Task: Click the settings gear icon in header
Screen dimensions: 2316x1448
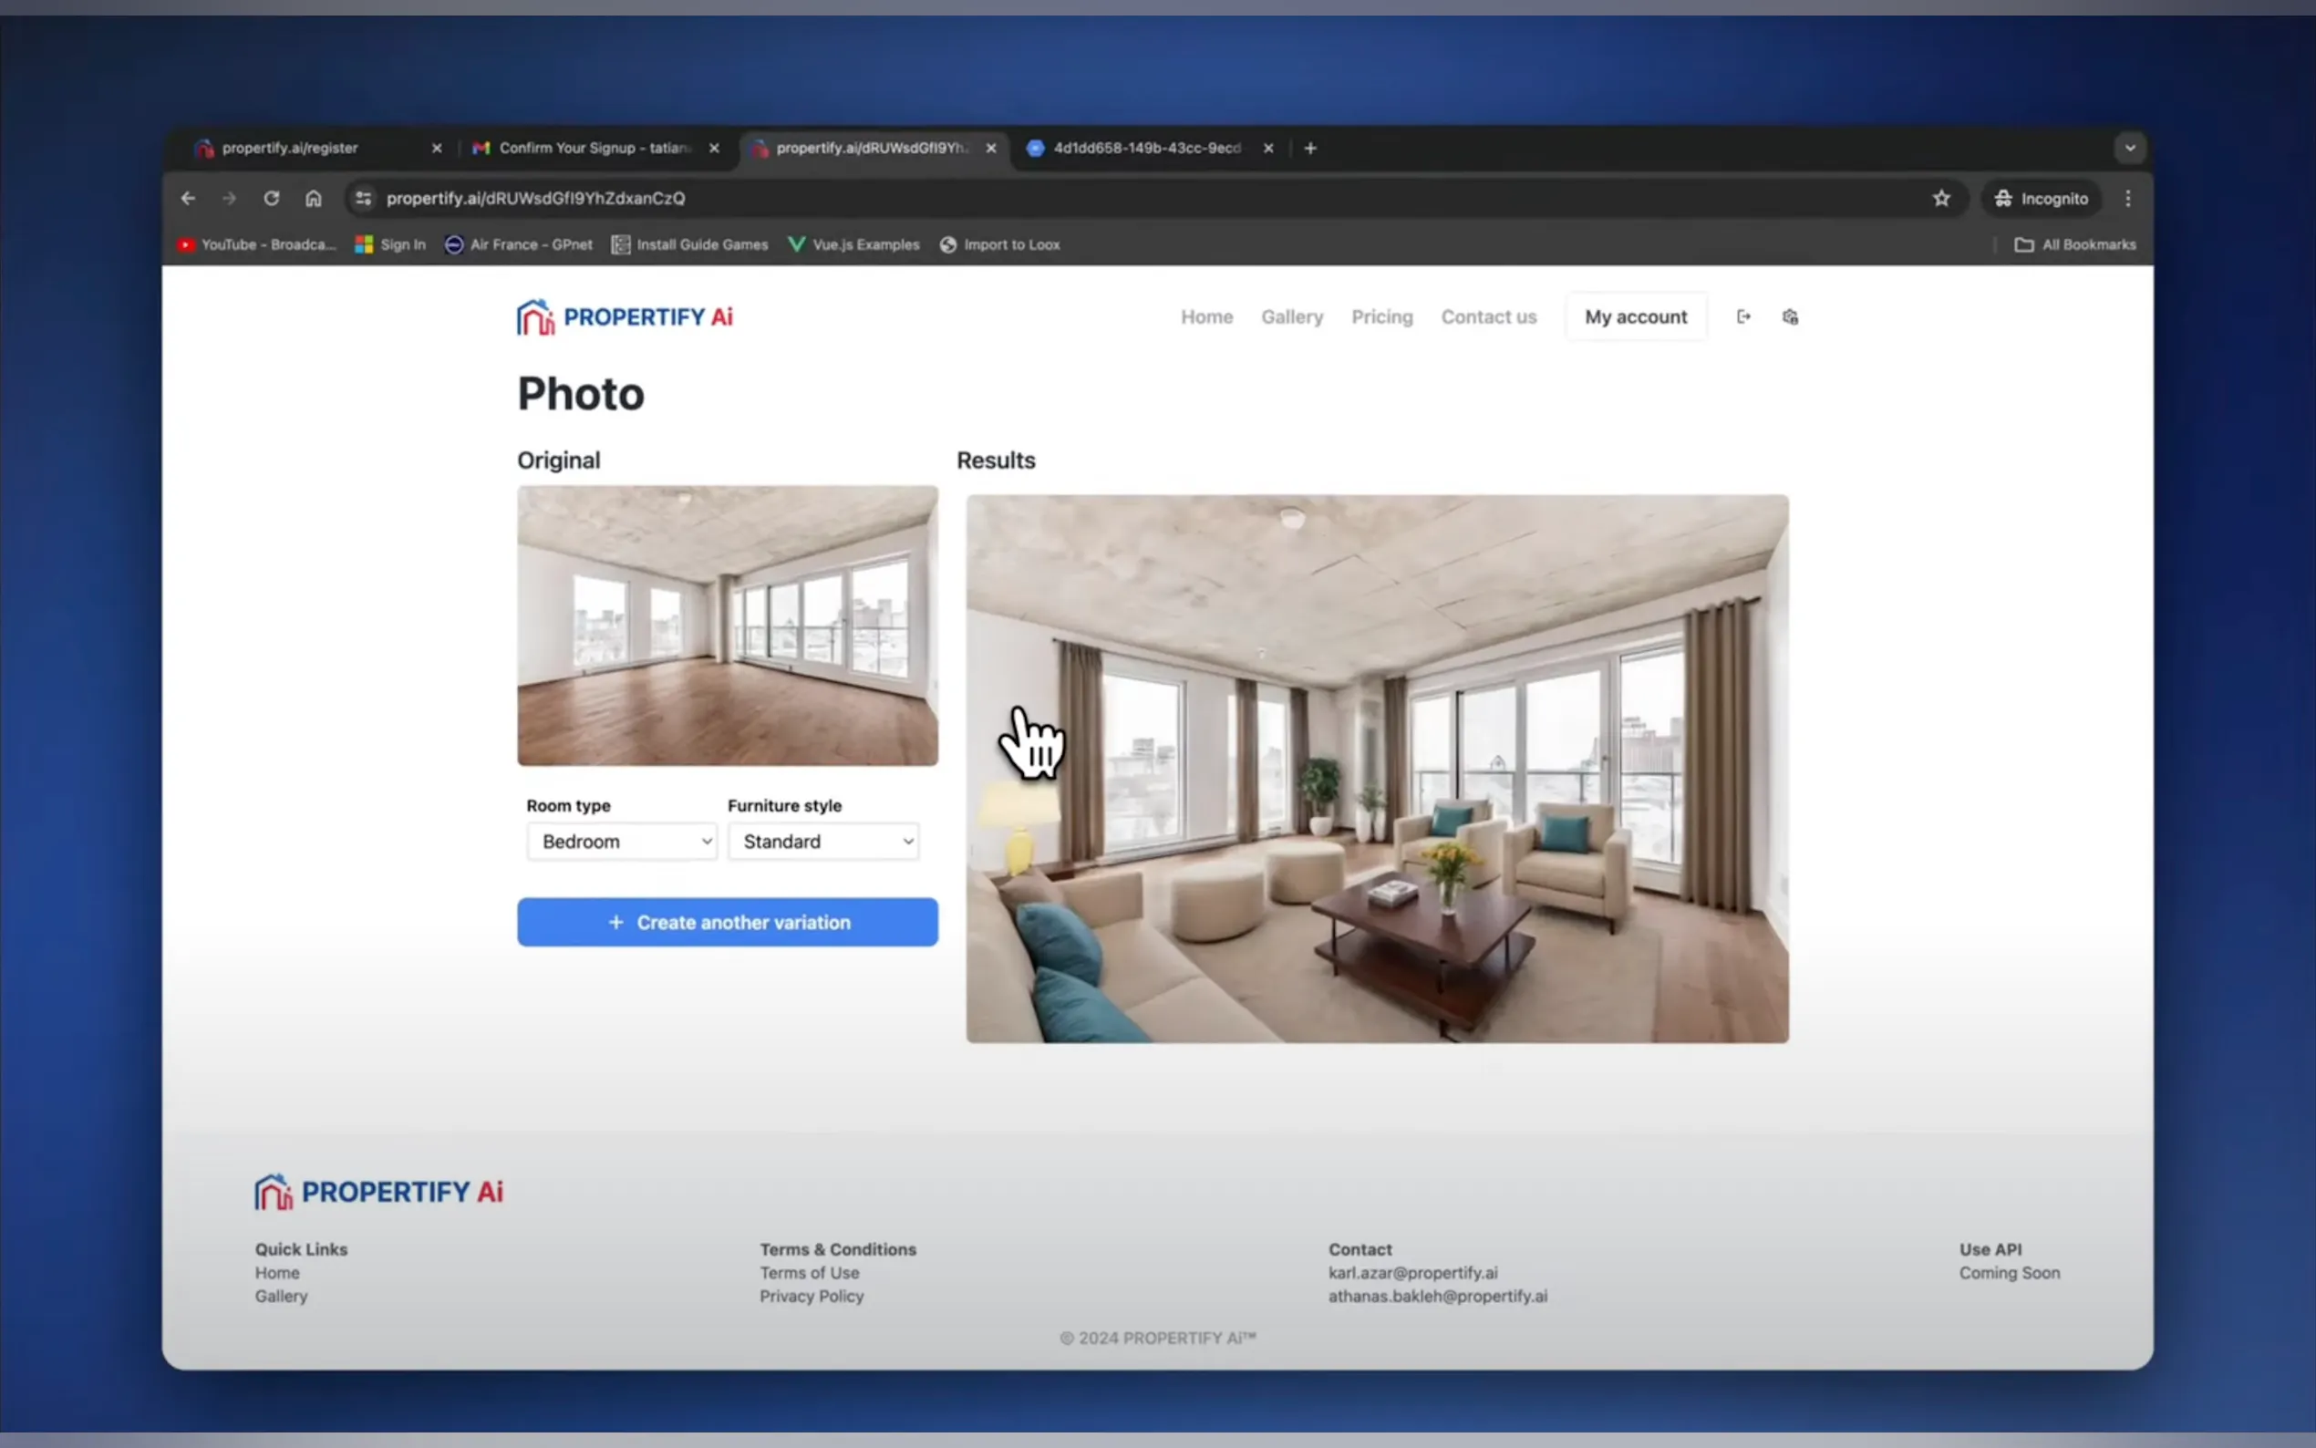Action: [1789, 317]
